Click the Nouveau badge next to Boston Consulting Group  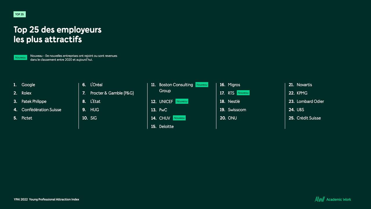click(202, 85)
